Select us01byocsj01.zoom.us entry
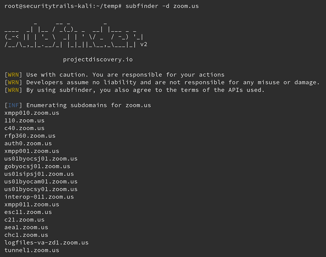The height and width of the screenshot is (257, 326). pyautogui.click(x=41, y=159)
